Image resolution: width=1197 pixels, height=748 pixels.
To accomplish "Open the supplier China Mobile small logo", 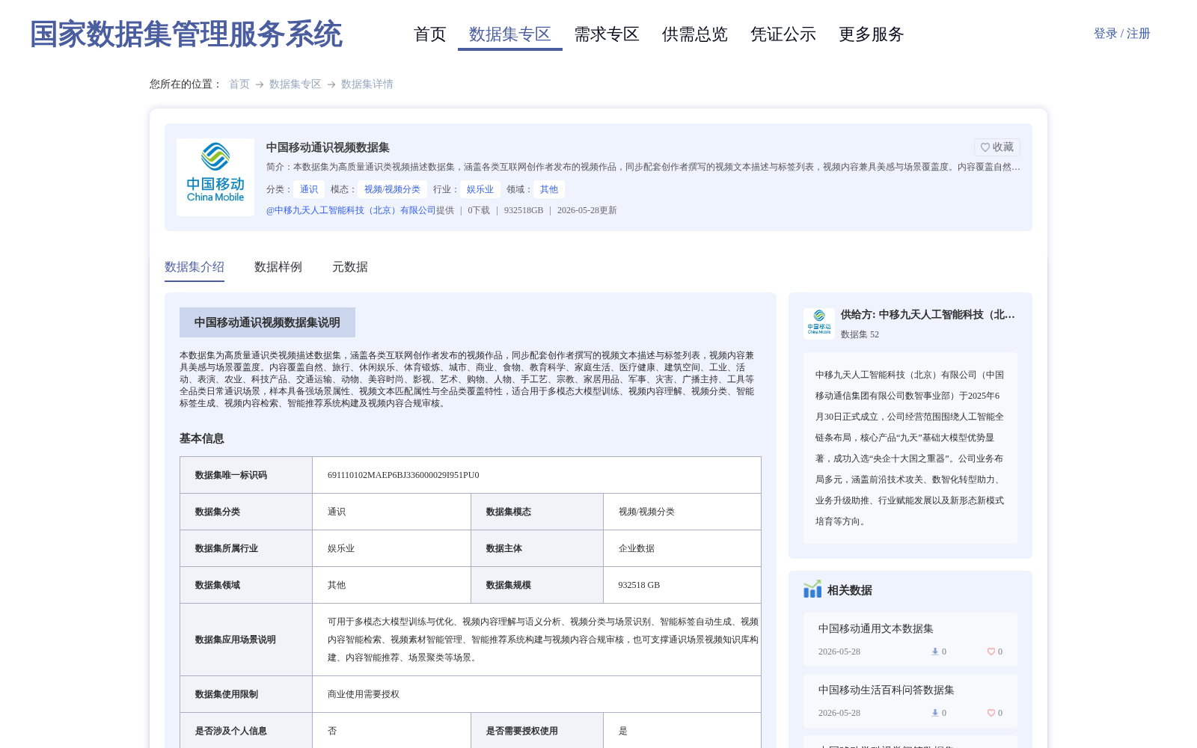I will [x=819, y=323].
